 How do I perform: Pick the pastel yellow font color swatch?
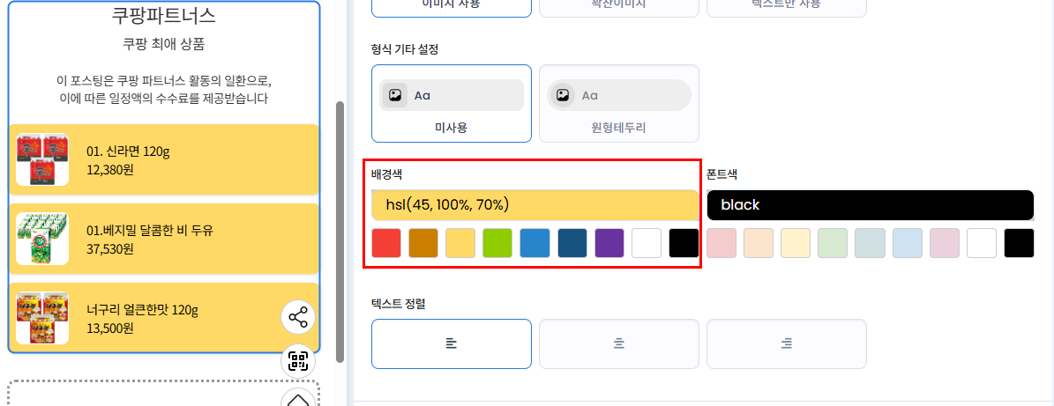coord(796,243)
